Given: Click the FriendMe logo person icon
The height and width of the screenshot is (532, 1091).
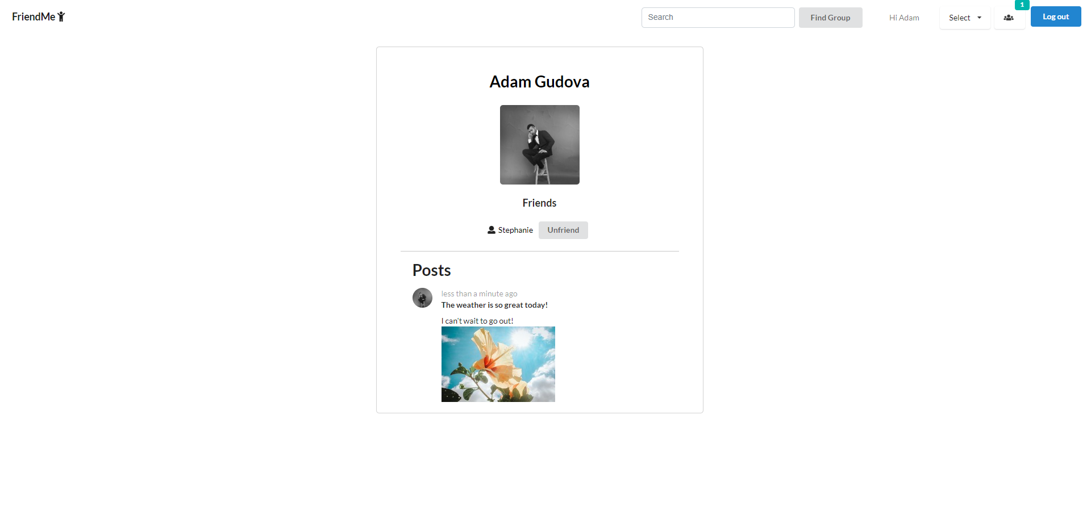Looking at the screenshot, I should (62, 16).
